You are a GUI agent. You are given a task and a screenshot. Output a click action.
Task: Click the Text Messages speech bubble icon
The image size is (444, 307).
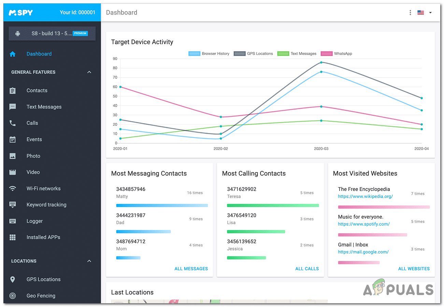click(x=13, y=107)
